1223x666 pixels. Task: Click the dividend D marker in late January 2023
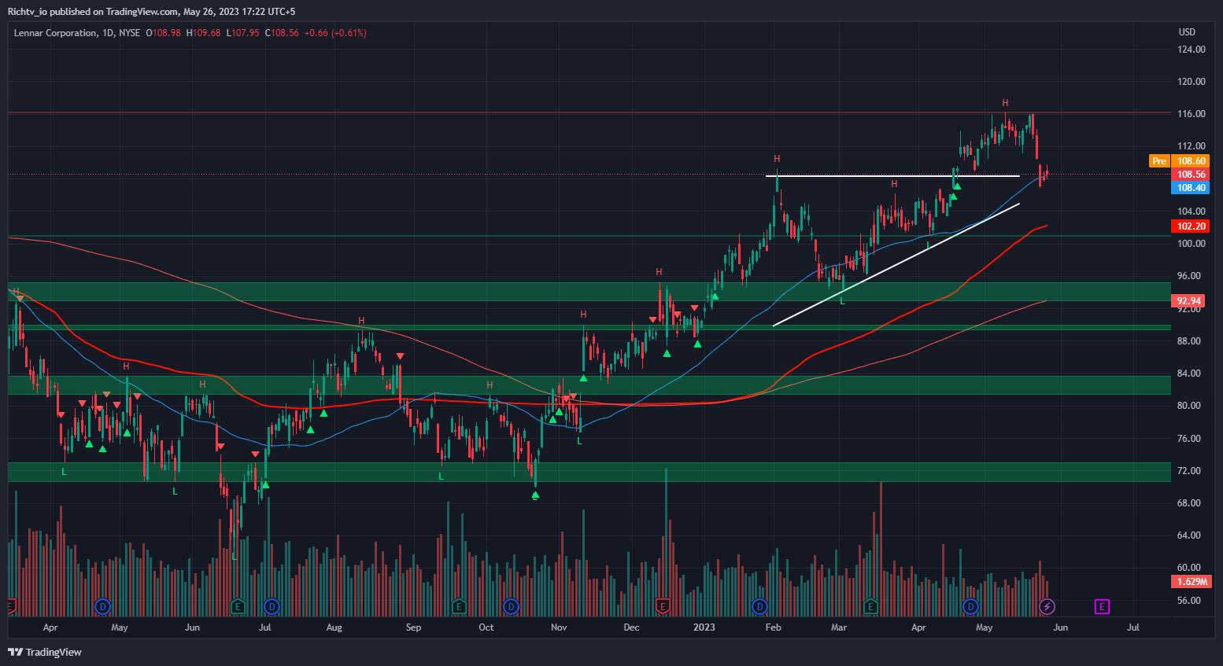click(759, 606)
